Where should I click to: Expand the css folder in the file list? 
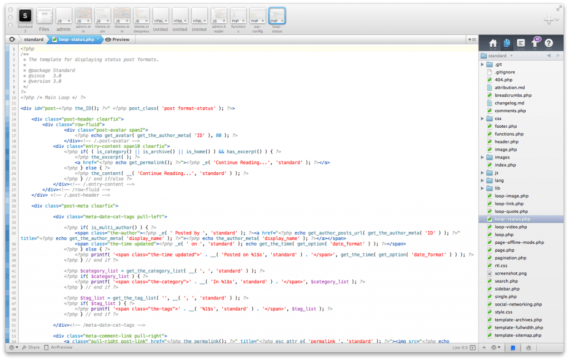tap(482, 118)
